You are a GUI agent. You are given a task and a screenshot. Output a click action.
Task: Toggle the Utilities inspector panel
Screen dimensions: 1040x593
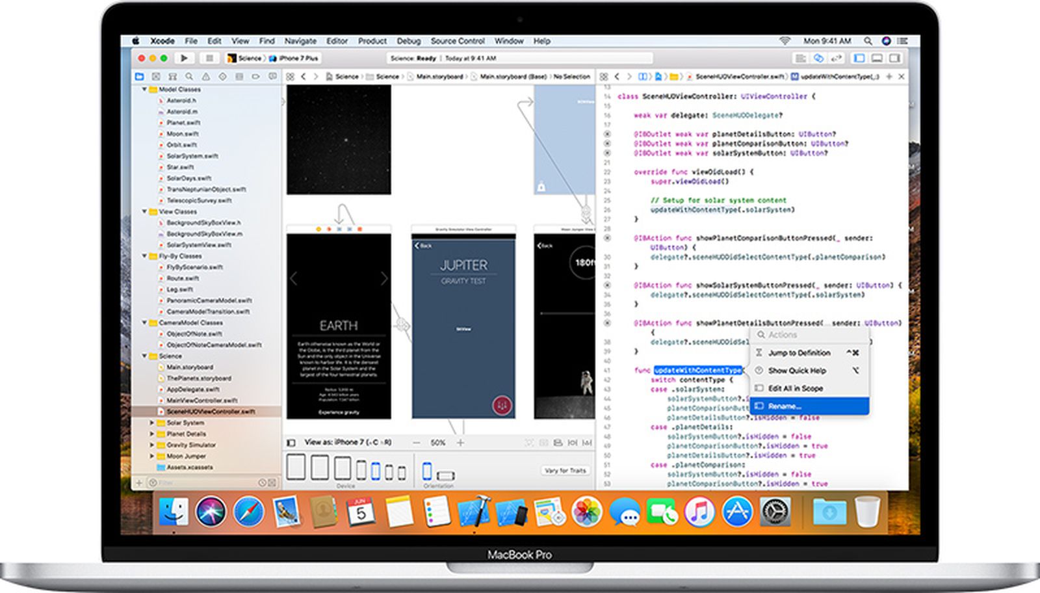click(x=895, y=59)
